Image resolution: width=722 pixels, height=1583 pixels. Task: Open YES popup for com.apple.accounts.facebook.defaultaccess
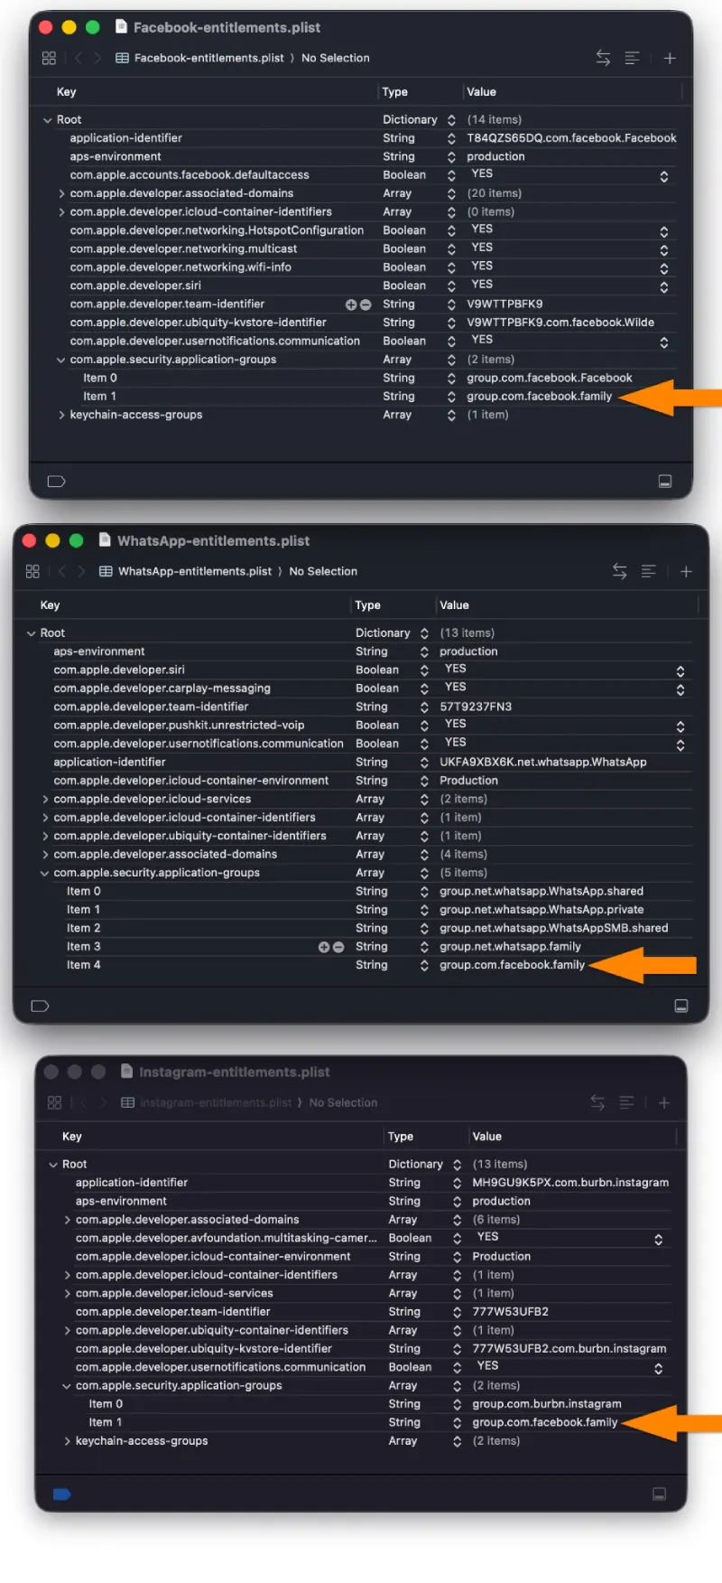click(663, 176)
